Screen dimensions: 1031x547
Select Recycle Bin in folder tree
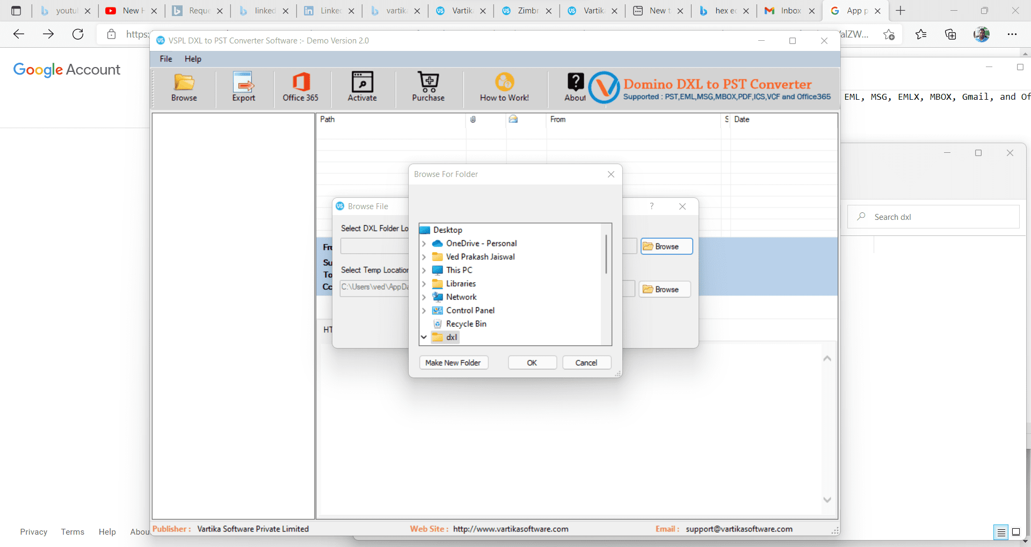[x=466, y=324]
